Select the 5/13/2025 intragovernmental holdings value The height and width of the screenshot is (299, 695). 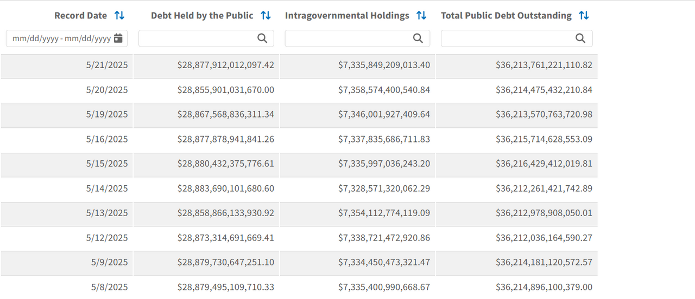384,213
